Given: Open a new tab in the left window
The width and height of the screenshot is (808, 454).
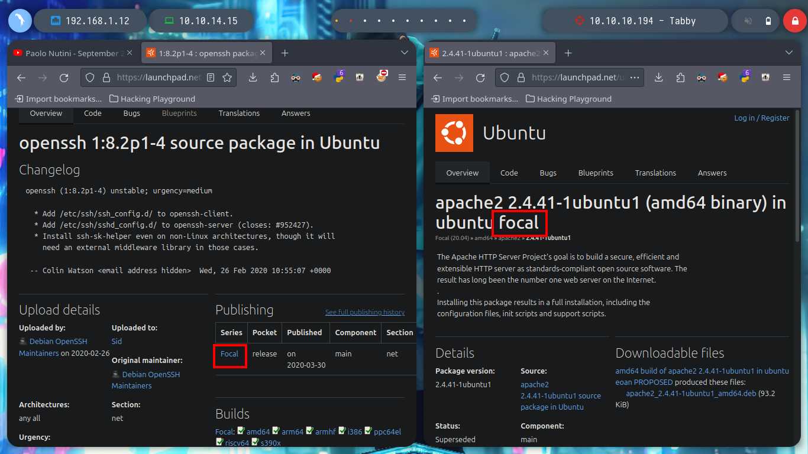Looking at the screenshot, I should point(285,53).
